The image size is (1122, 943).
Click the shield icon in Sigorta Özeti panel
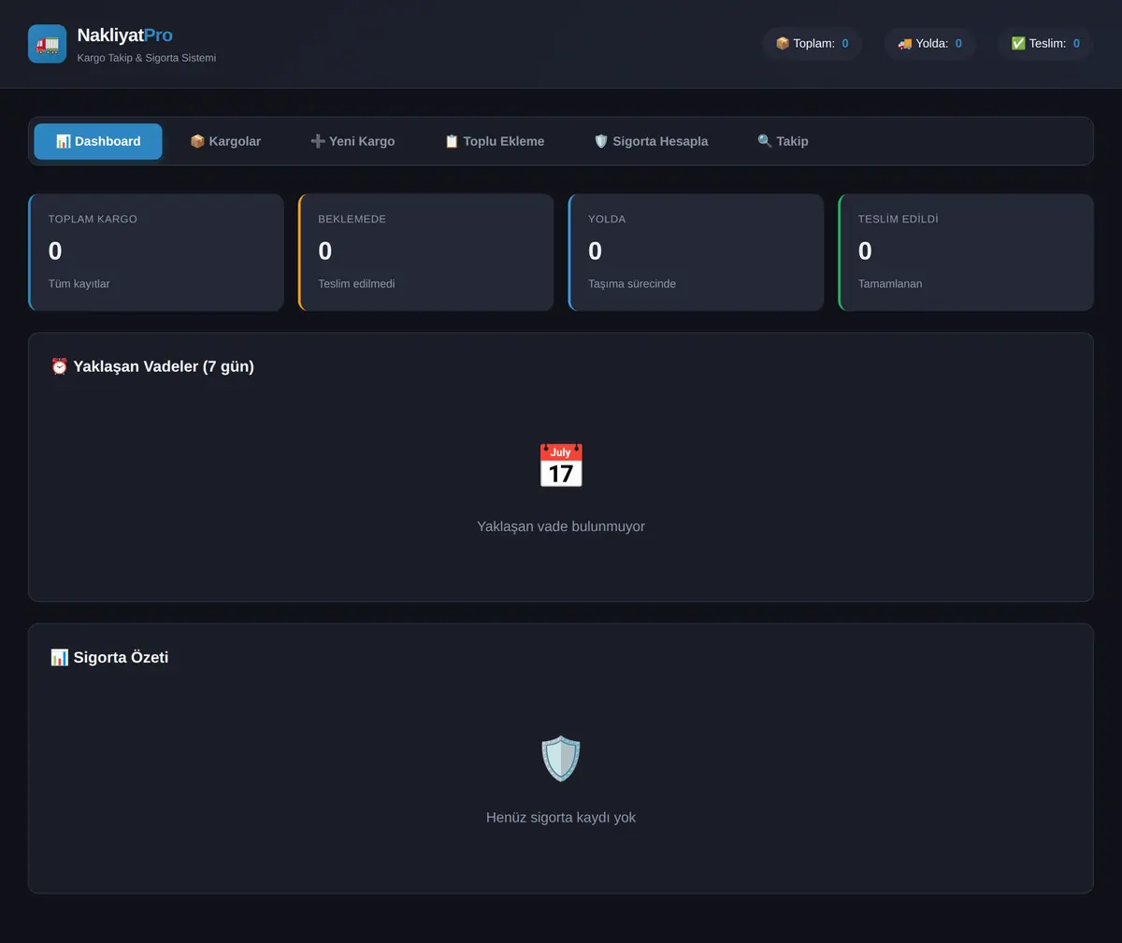pyautogui.click(x=561, y=757)
